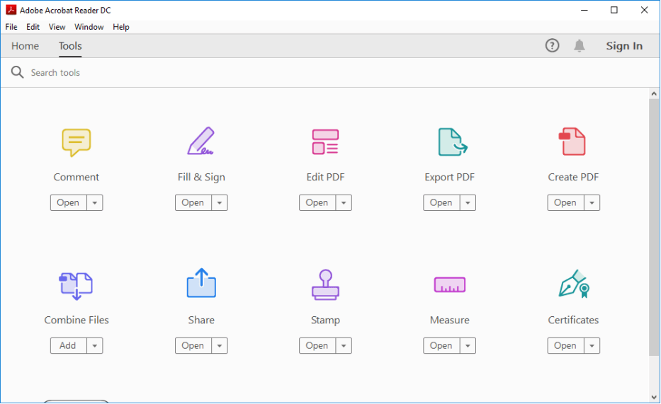Image resolution: width=661 pixels, height=404 pixels.
Task: Open the Help question mark icon
Action: click(552, 46)
